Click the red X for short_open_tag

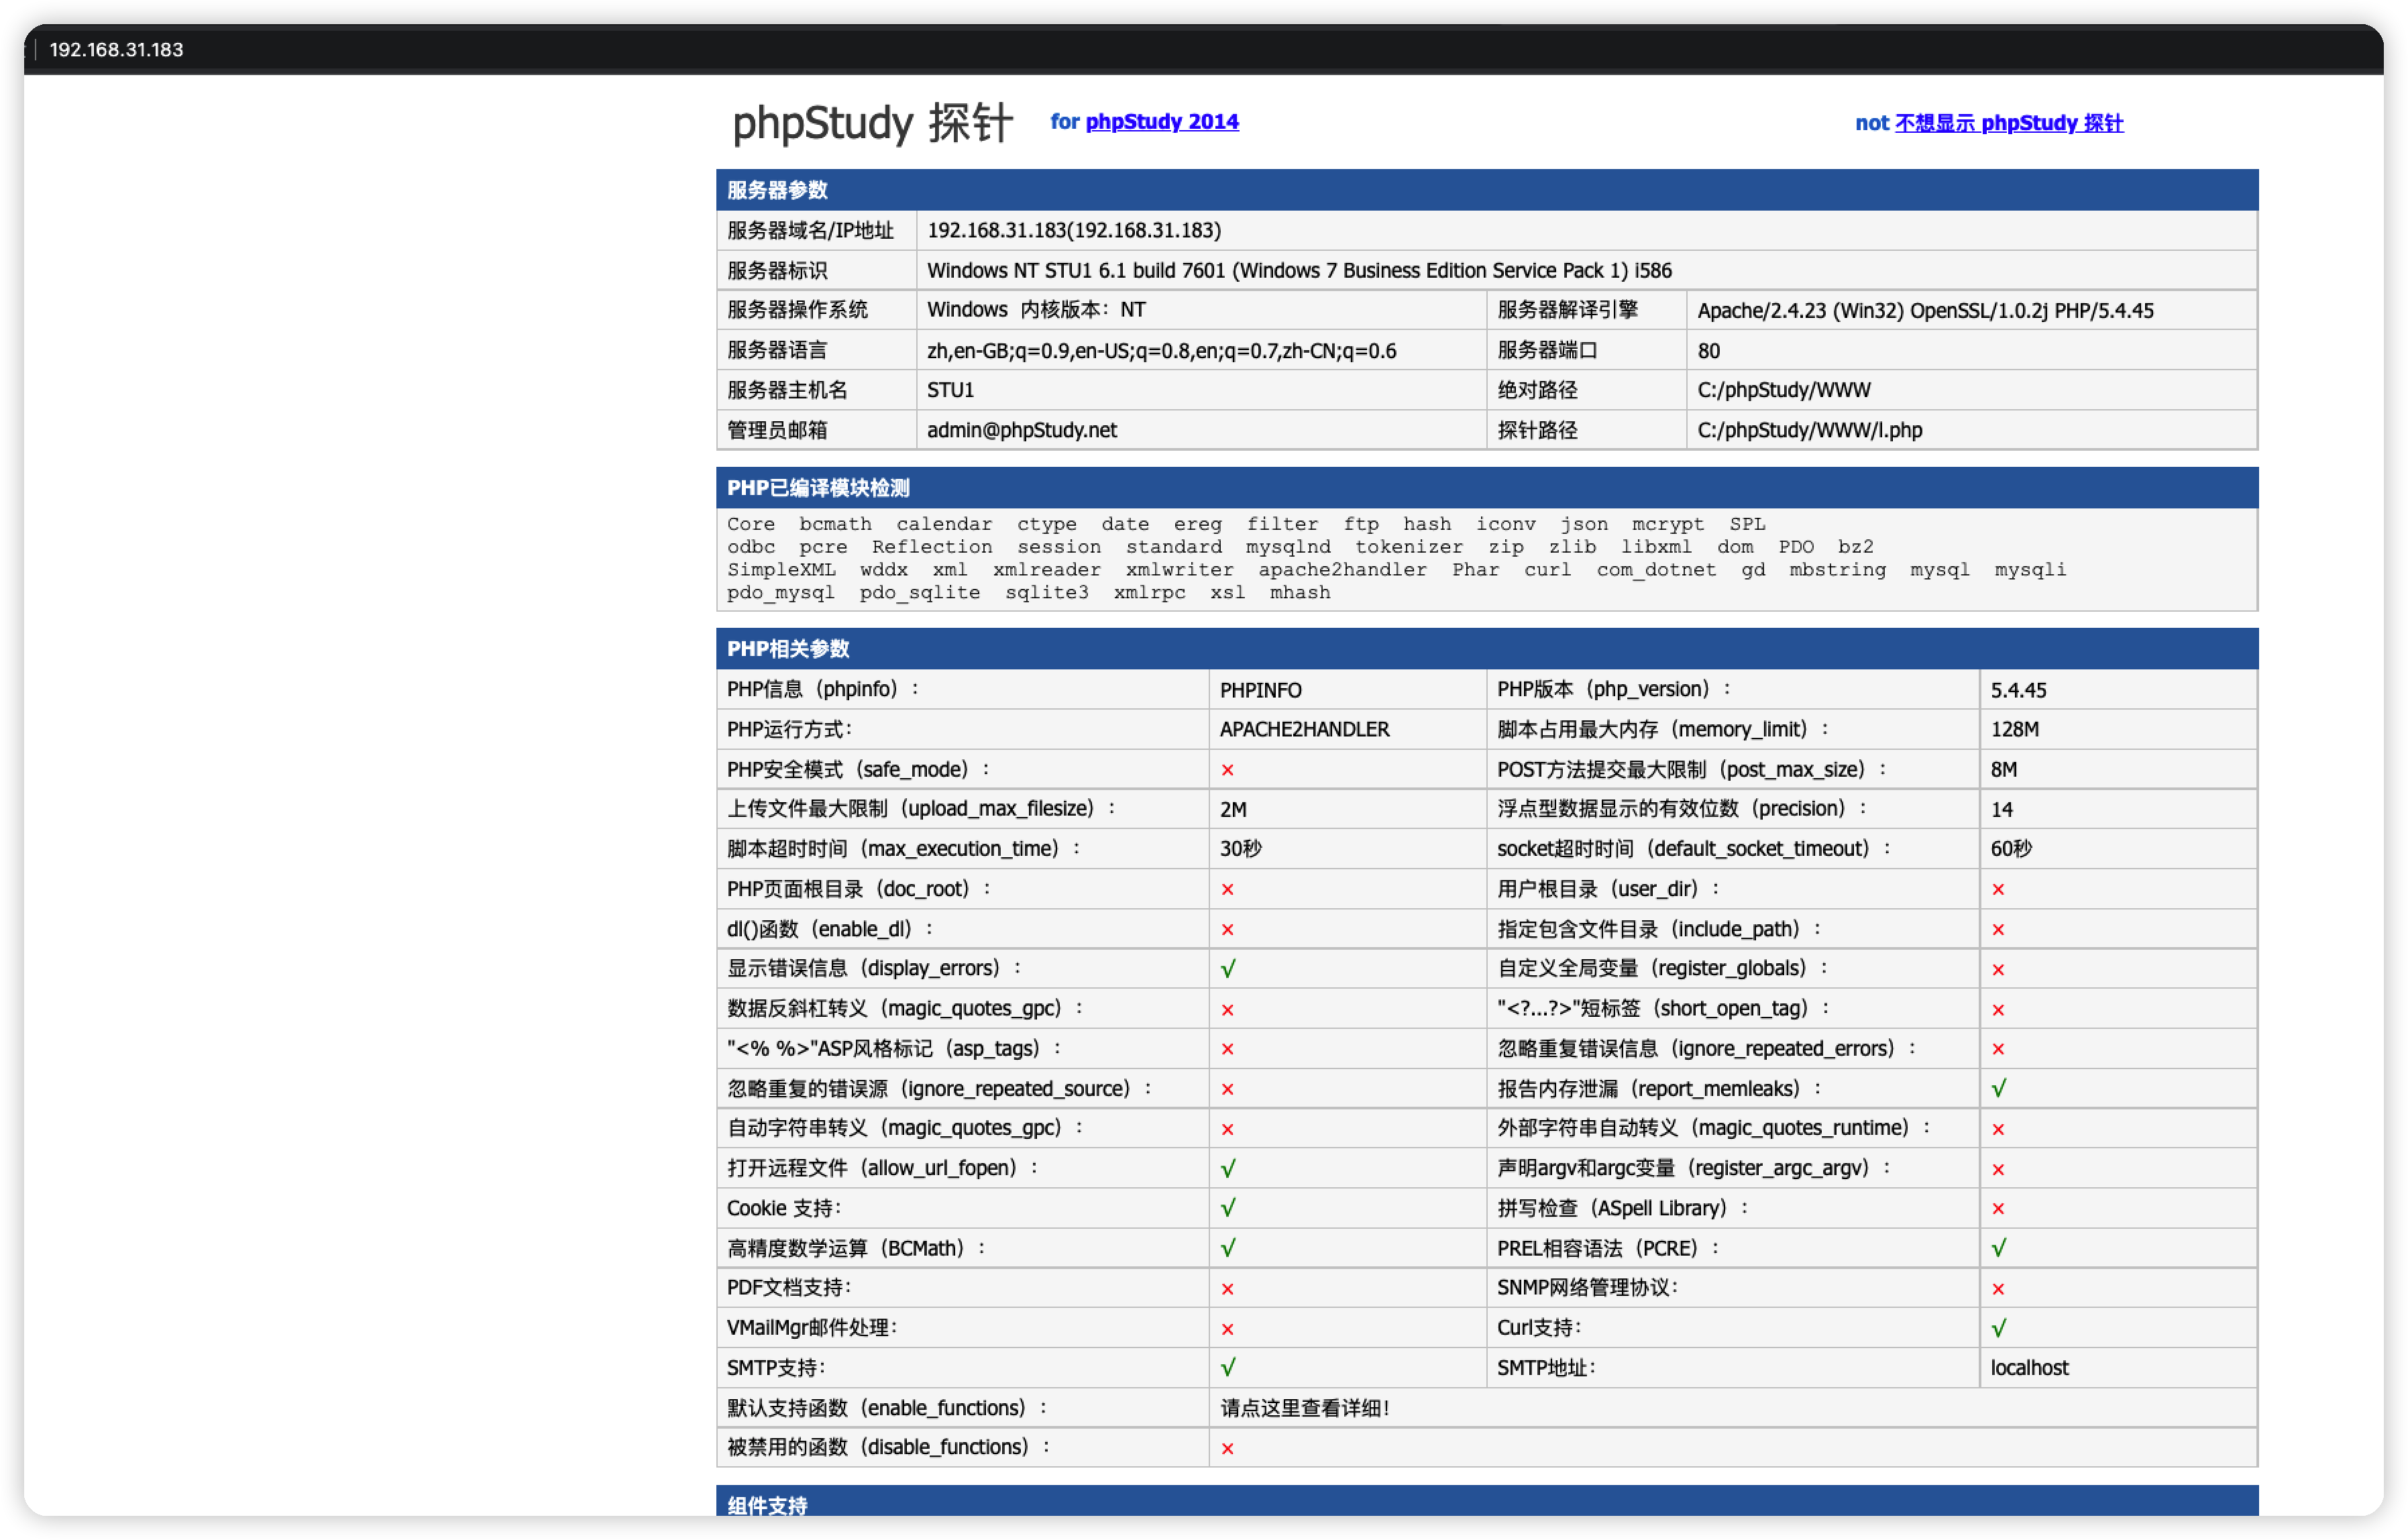(x=1998, y=1010)
